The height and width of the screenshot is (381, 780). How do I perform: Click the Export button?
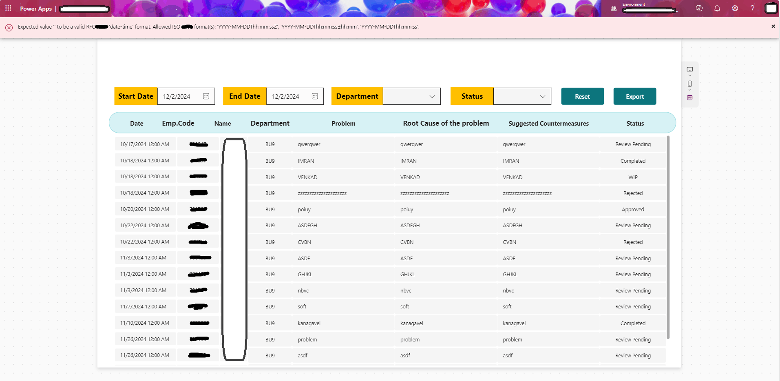click(x=635, y=96)
